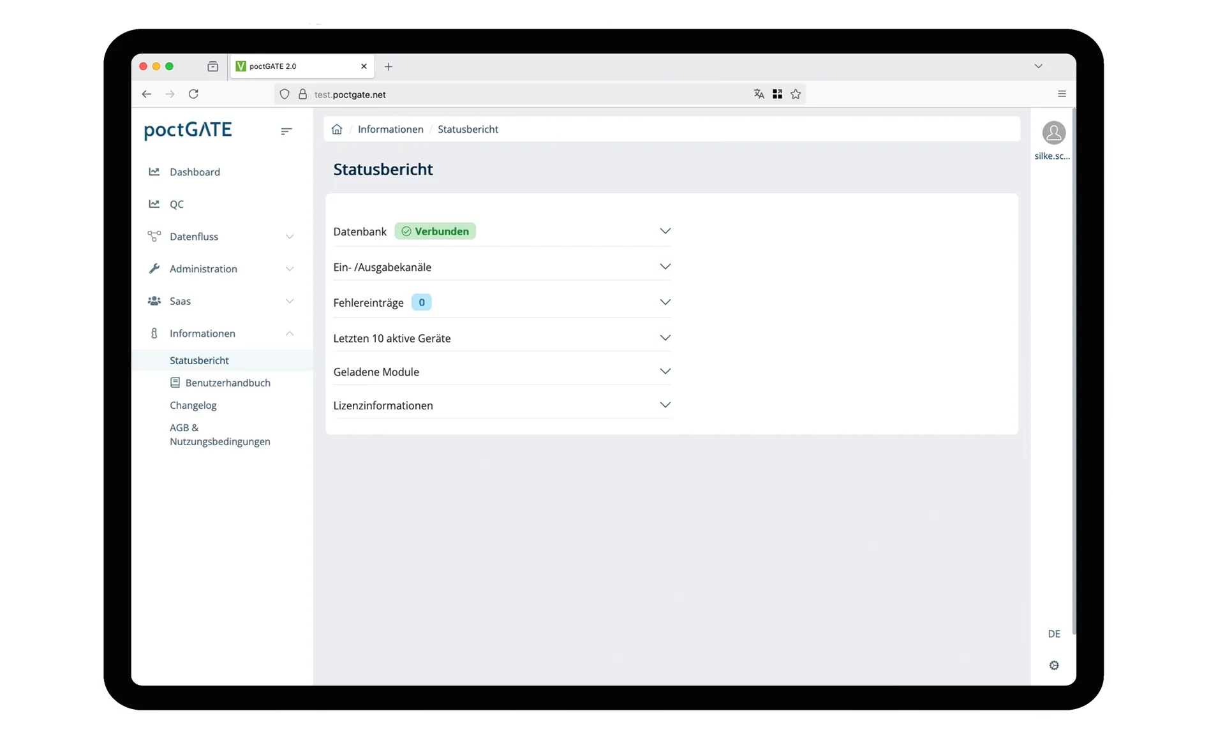Expand the Ein-/Ausgabekanäle section

click(x=665, y=267)
